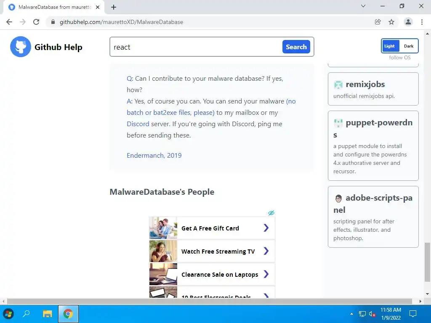The height and width of the screenshot is (323, 431).
Task: Click the Clearance Sale on Laptops text
Action: 220,274
